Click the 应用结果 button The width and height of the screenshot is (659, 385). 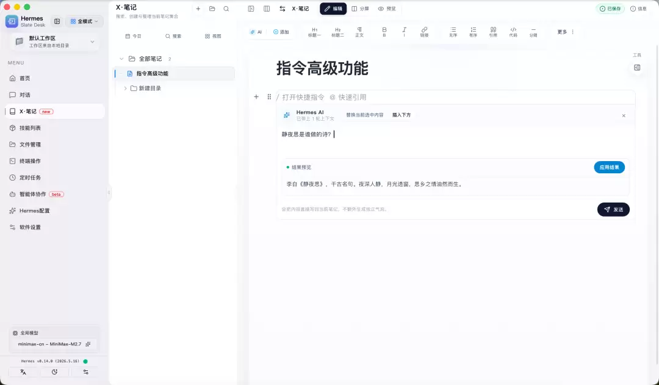pyautogui.click(x=610, y=167)
